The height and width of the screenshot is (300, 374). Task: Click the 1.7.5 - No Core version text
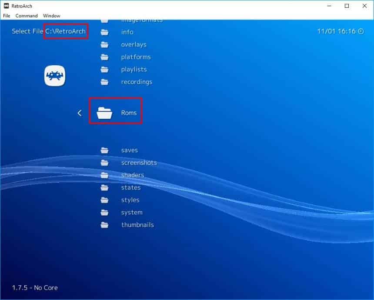(35, 287)
